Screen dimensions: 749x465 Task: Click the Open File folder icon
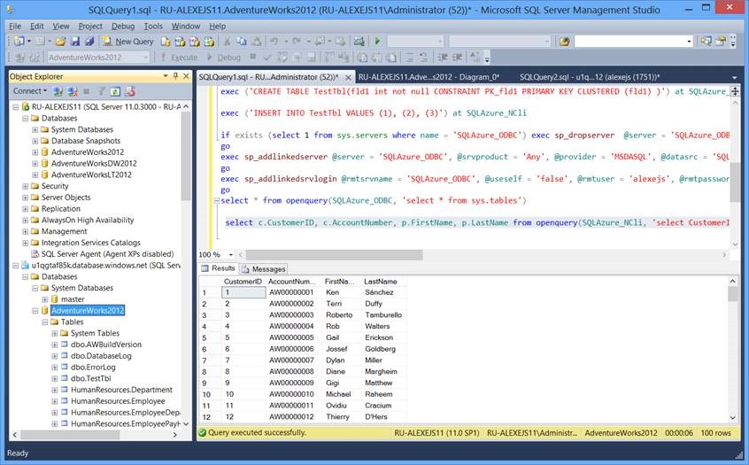click(61, 42)
